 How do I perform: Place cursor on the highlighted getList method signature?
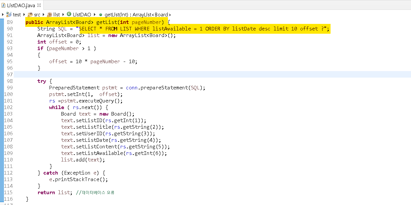97,22
